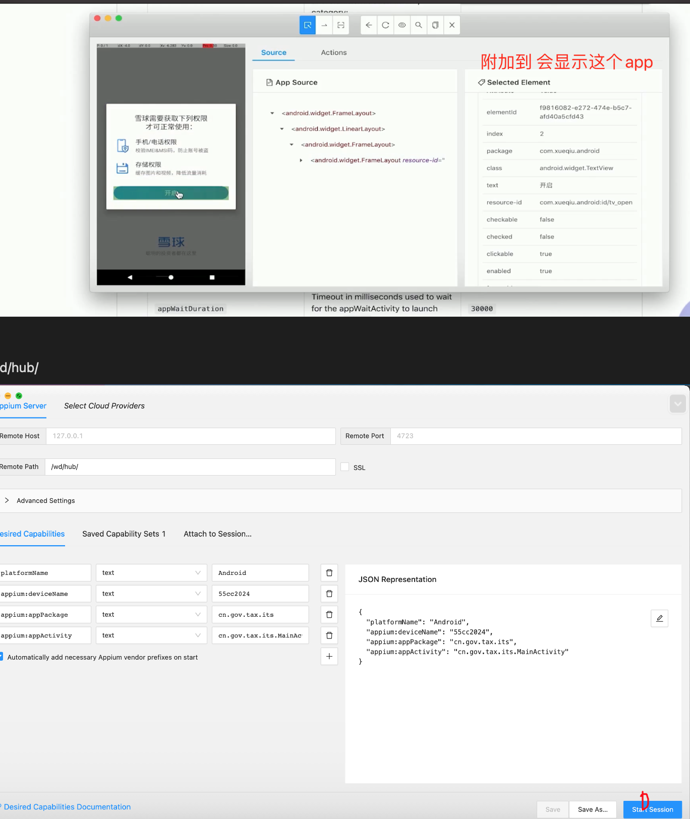Switch to the Actions tab
This screenshot has height=819, width=690.
tap(334, 52)
